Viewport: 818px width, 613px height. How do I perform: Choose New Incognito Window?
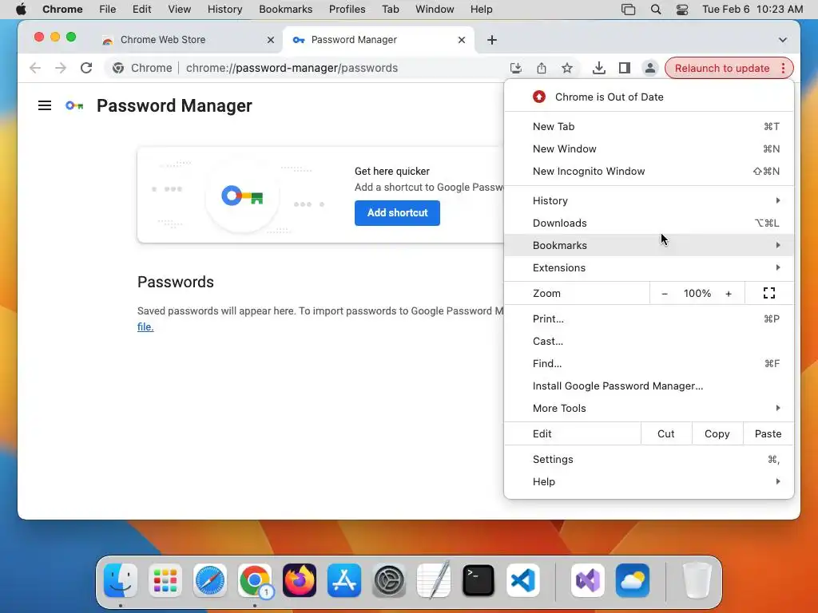click(649, 172)
